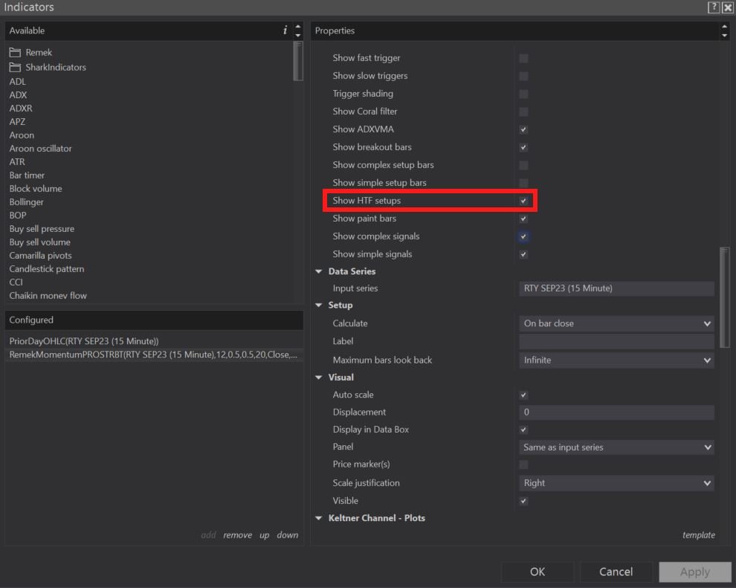The image size is (736, 588).
Task: Open Scale justification dropdown
Action: [x=616, y=483]
